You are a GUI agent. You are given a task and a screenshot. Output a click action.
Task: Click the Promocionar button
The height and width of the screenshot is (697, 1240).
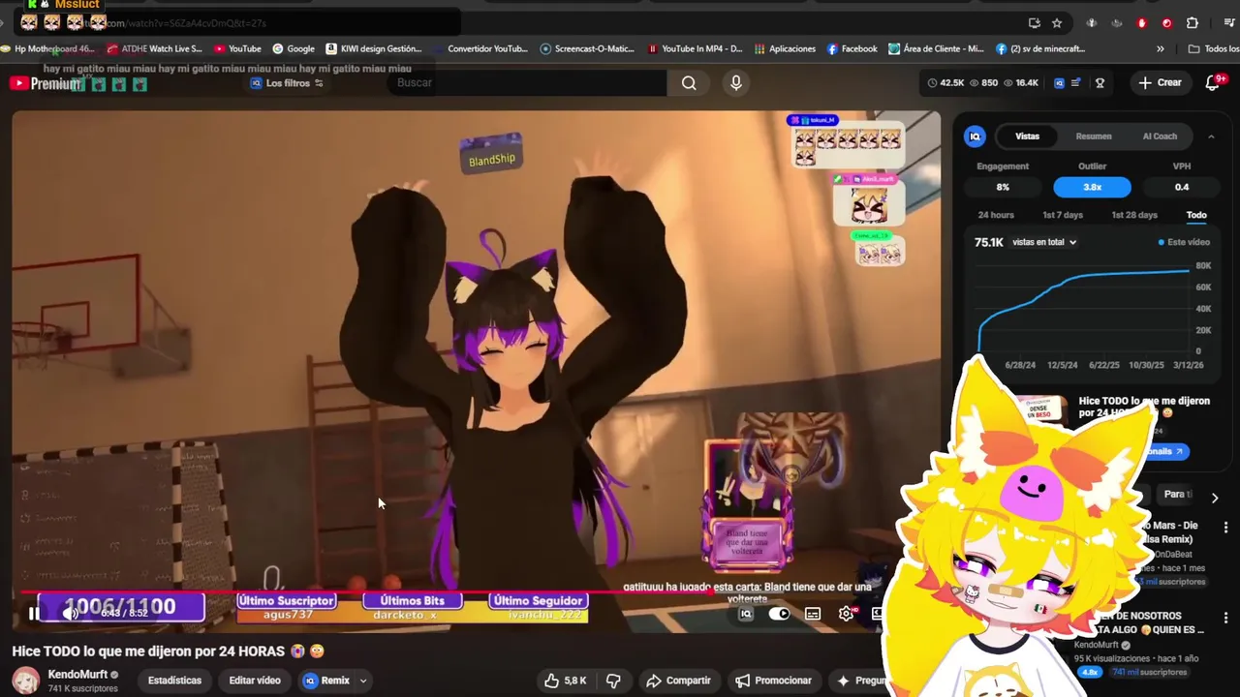click(773, 681)
